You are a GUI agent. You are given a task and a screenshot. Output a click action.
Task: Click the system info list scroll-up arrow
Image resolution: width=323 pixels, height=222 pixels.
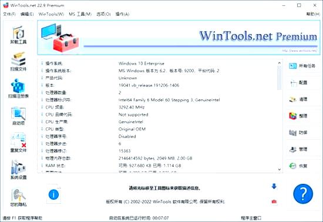click(280, 63)
